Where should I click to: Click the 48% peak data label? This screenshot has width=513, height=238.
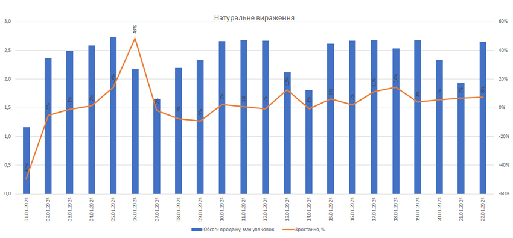coord(135,29)
